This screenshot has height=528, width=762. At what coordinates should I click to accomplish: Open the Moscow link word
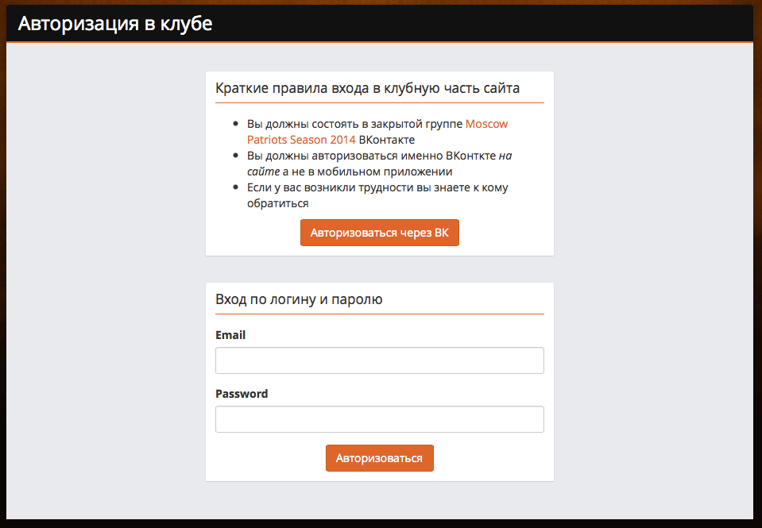click(x=486, y=124)
